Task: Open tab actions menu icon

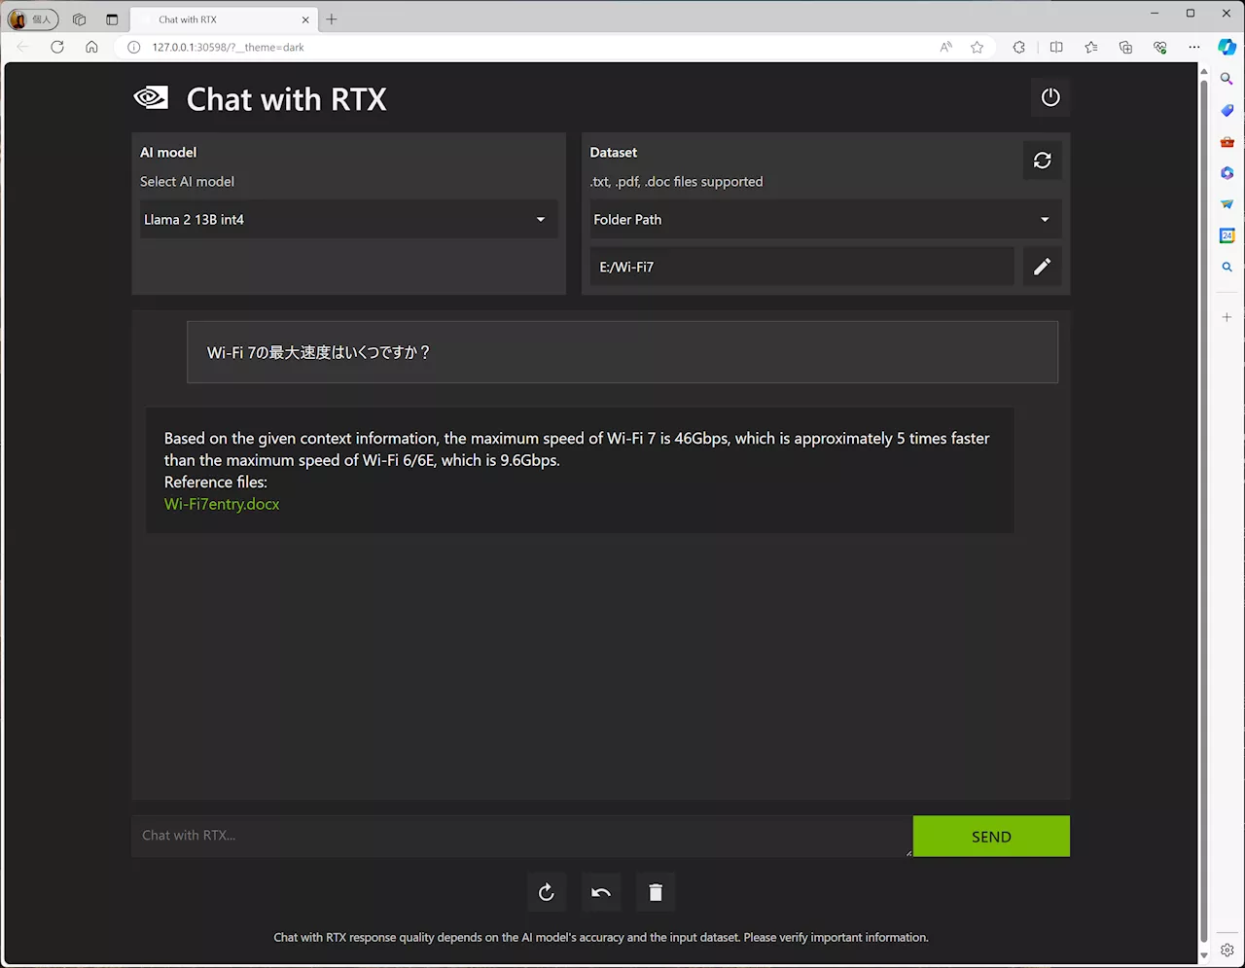Action: point(112,19)
